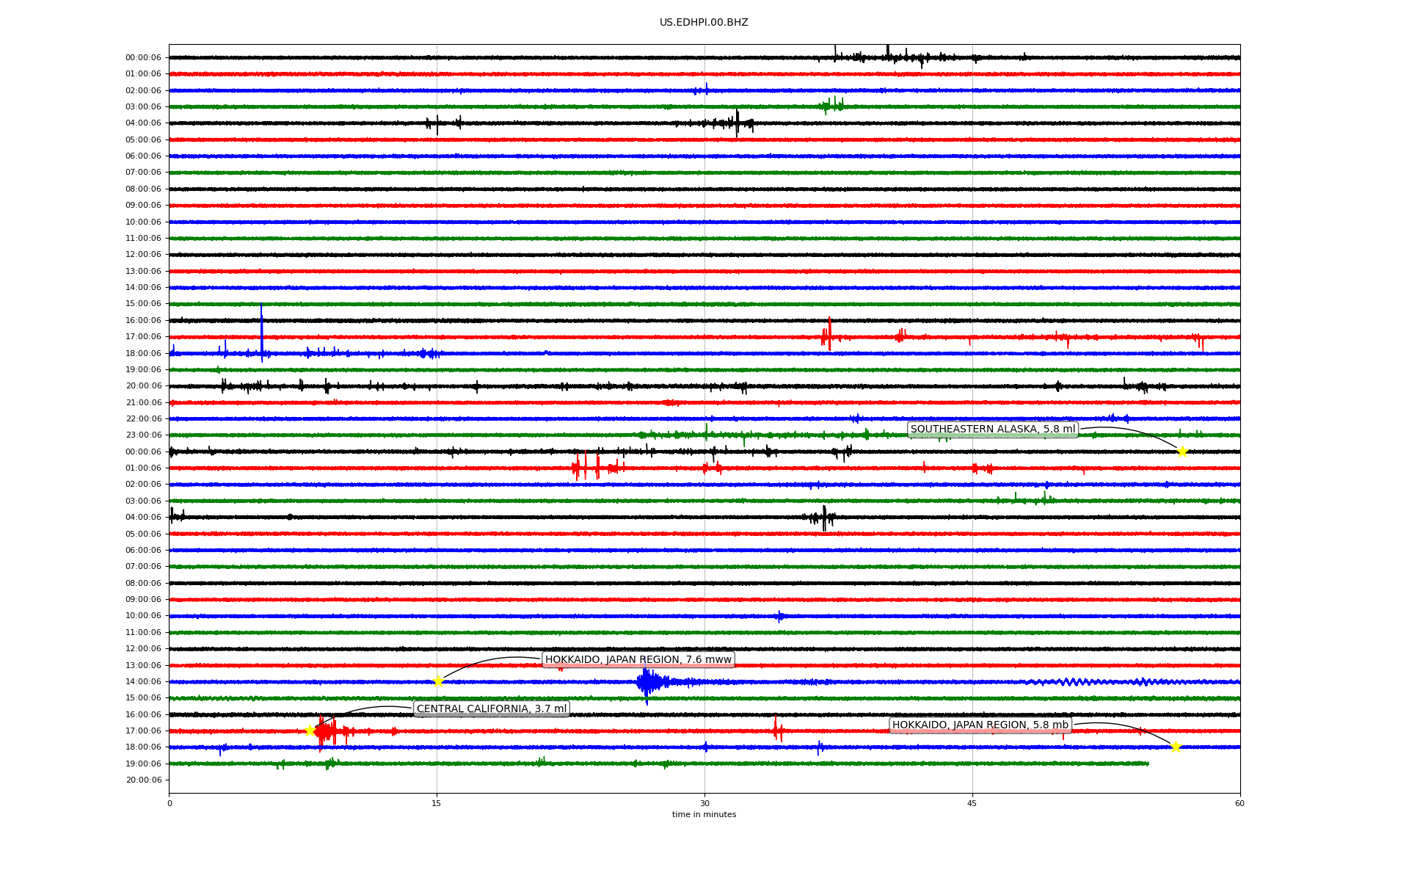Select the HOKKAIDO, JAPAN REGION, 7.6 mww label
The height and width of the screenshot is (881, 1409).
click(638, 659)
